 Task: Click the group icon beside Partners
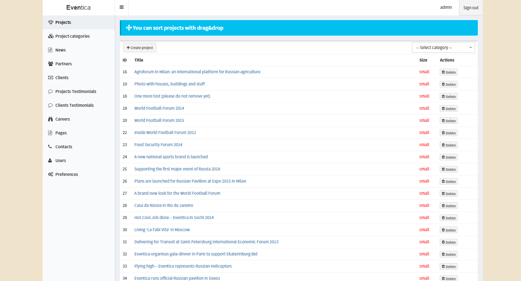pyautogui.click(x=51, y=64)
